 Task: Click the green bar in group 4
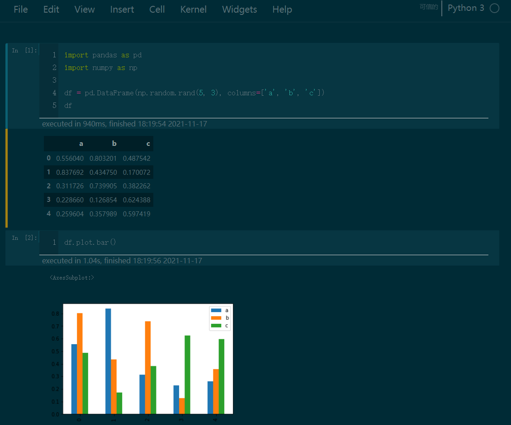[221, 377]
